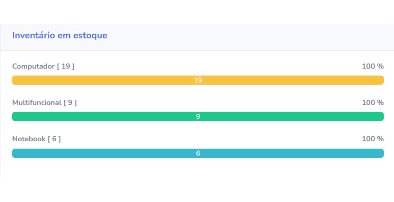Click the 100 % value for Multifuncional
Screen dimensions: 394x202
[x=373, y=103]
